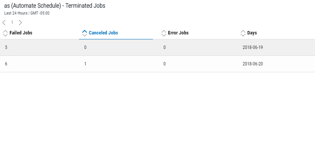Click the sort icon beside Failed Jobs

[5, 33]
